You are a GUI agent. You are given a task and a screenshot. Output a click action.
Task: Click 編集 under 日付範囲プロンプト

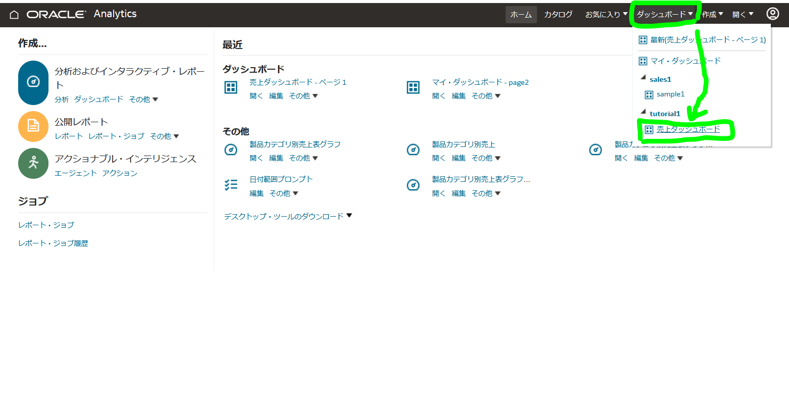[x=257, y=193]
